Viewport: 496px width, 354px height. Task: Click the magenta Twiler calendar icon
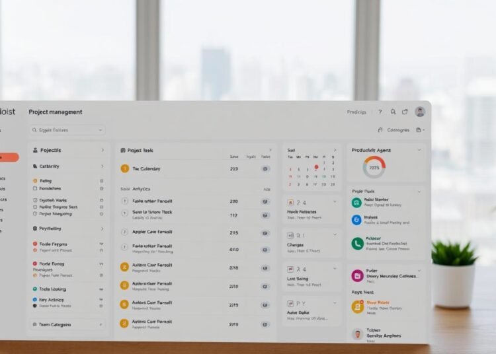[357, 275]
